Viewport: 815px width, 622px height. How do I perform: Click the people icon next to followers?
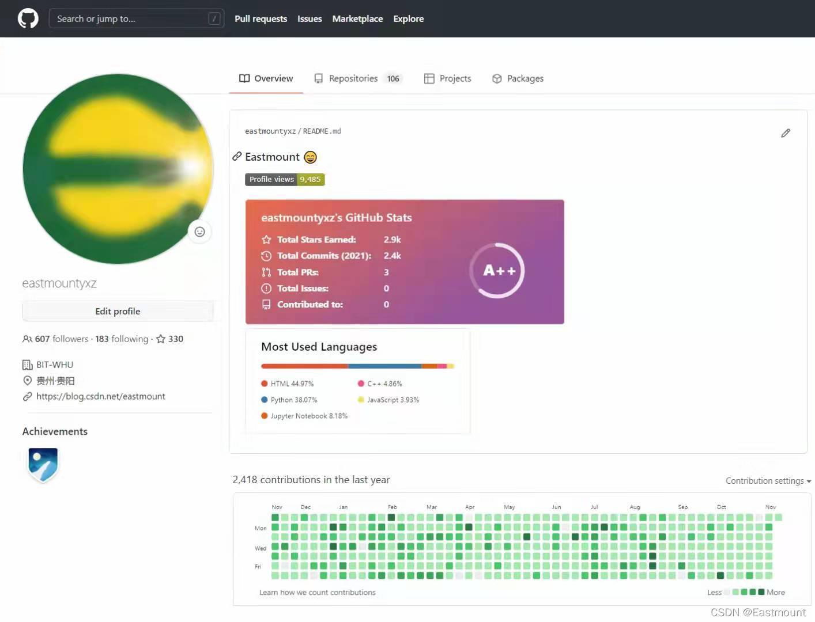(27, 339)
